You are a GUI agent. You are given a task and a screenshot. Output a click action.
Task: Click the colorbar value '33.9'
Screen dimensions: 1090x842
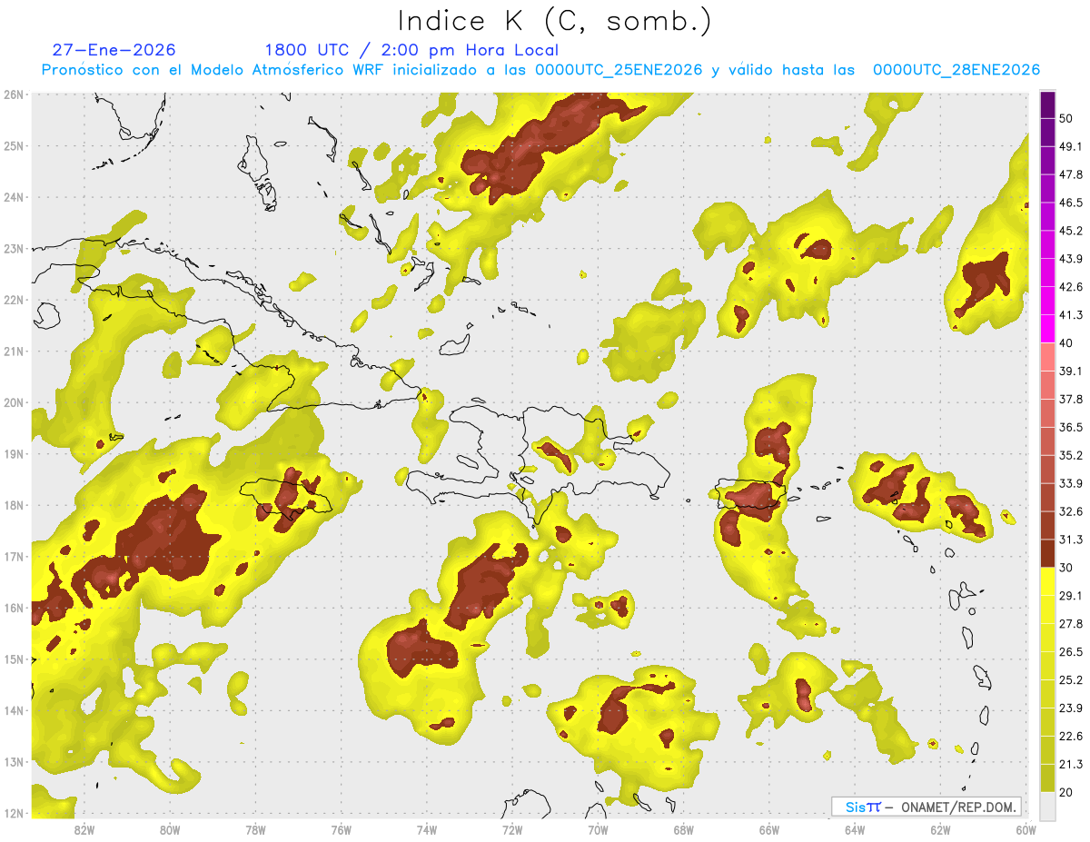tap(1071, 483)
